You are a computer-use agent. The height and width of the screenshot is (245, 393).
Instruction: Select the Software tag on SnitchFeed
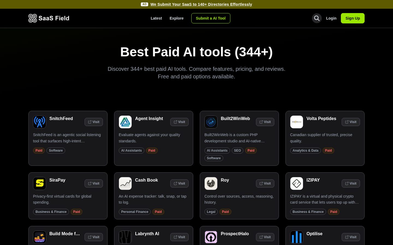coord(56,151)
